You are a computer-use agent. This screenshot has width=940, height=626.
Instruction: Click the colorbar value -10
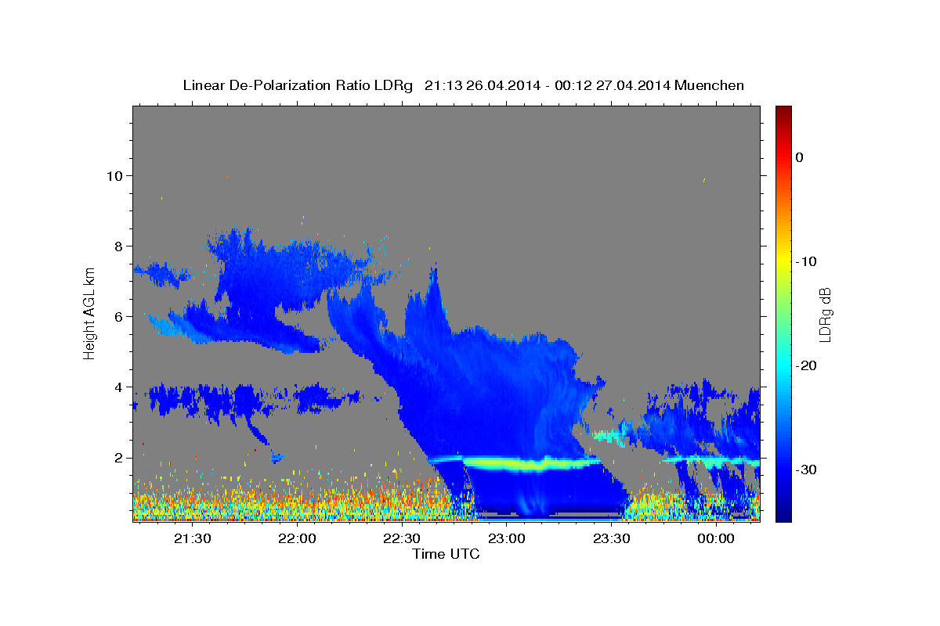click(x=806, y=261)
